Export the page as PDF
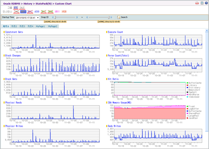 [x=197, y=3]
